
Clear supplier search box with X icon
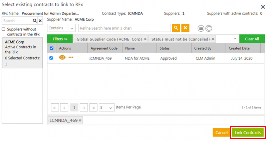tap(40, 21)
